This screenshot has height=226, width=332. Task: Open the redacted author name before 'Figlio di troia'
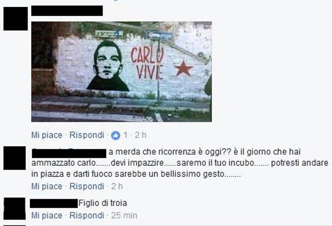[x=54, y=204]
